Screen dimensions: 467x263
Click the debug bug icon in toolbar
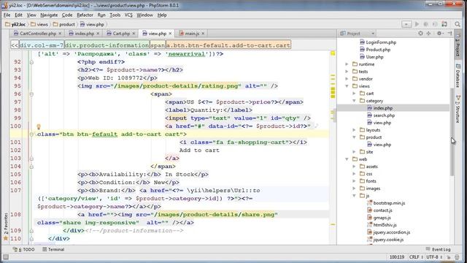[426, 24]
